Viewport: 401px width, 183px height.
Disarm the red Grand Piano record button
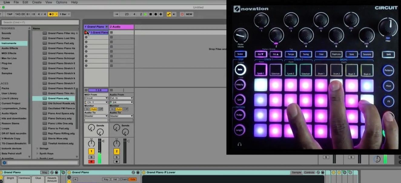tap(91, 161)
